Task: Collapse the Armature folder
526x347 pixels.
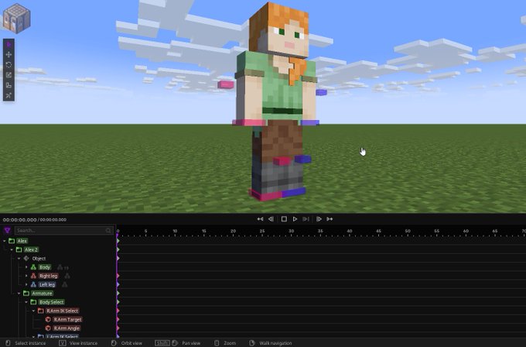Action: coord(19,294)
